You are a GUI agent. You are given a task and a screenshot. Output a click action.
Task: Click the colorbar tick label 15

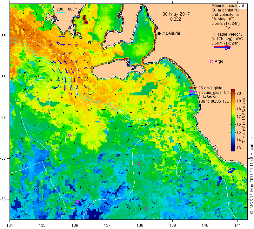click(x=239, y=132)
